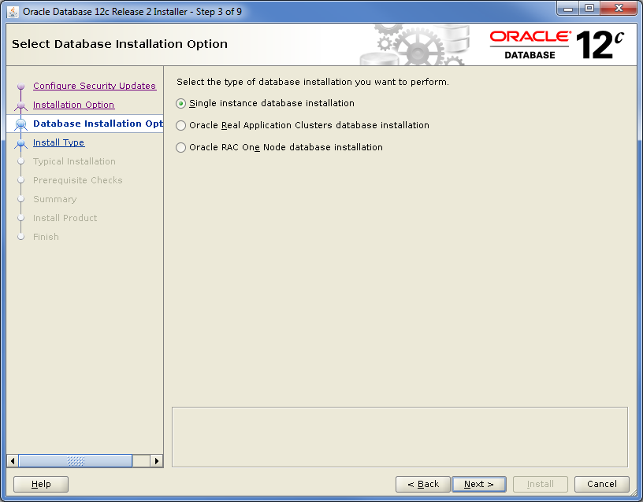The image size is (643, 502).
Task: Click the Java icon in title bar
Action: pyautogui.click(x=13, y=12)
